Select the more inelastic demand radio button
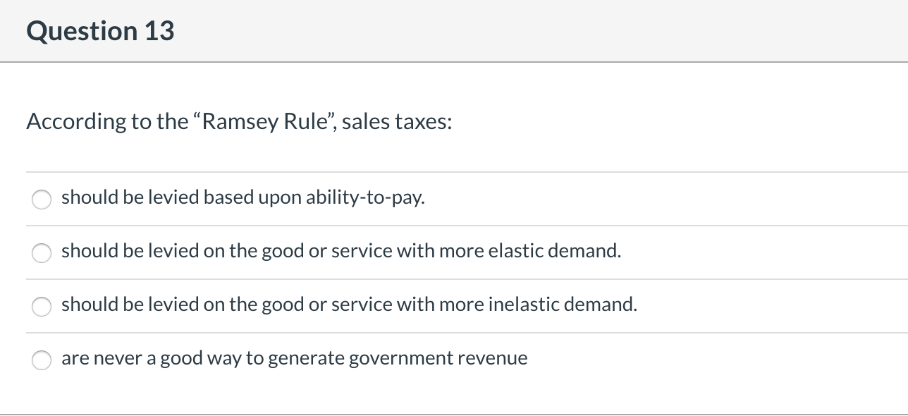The width and height of the screenshot is (908, 416). click(x=42, y=307)
